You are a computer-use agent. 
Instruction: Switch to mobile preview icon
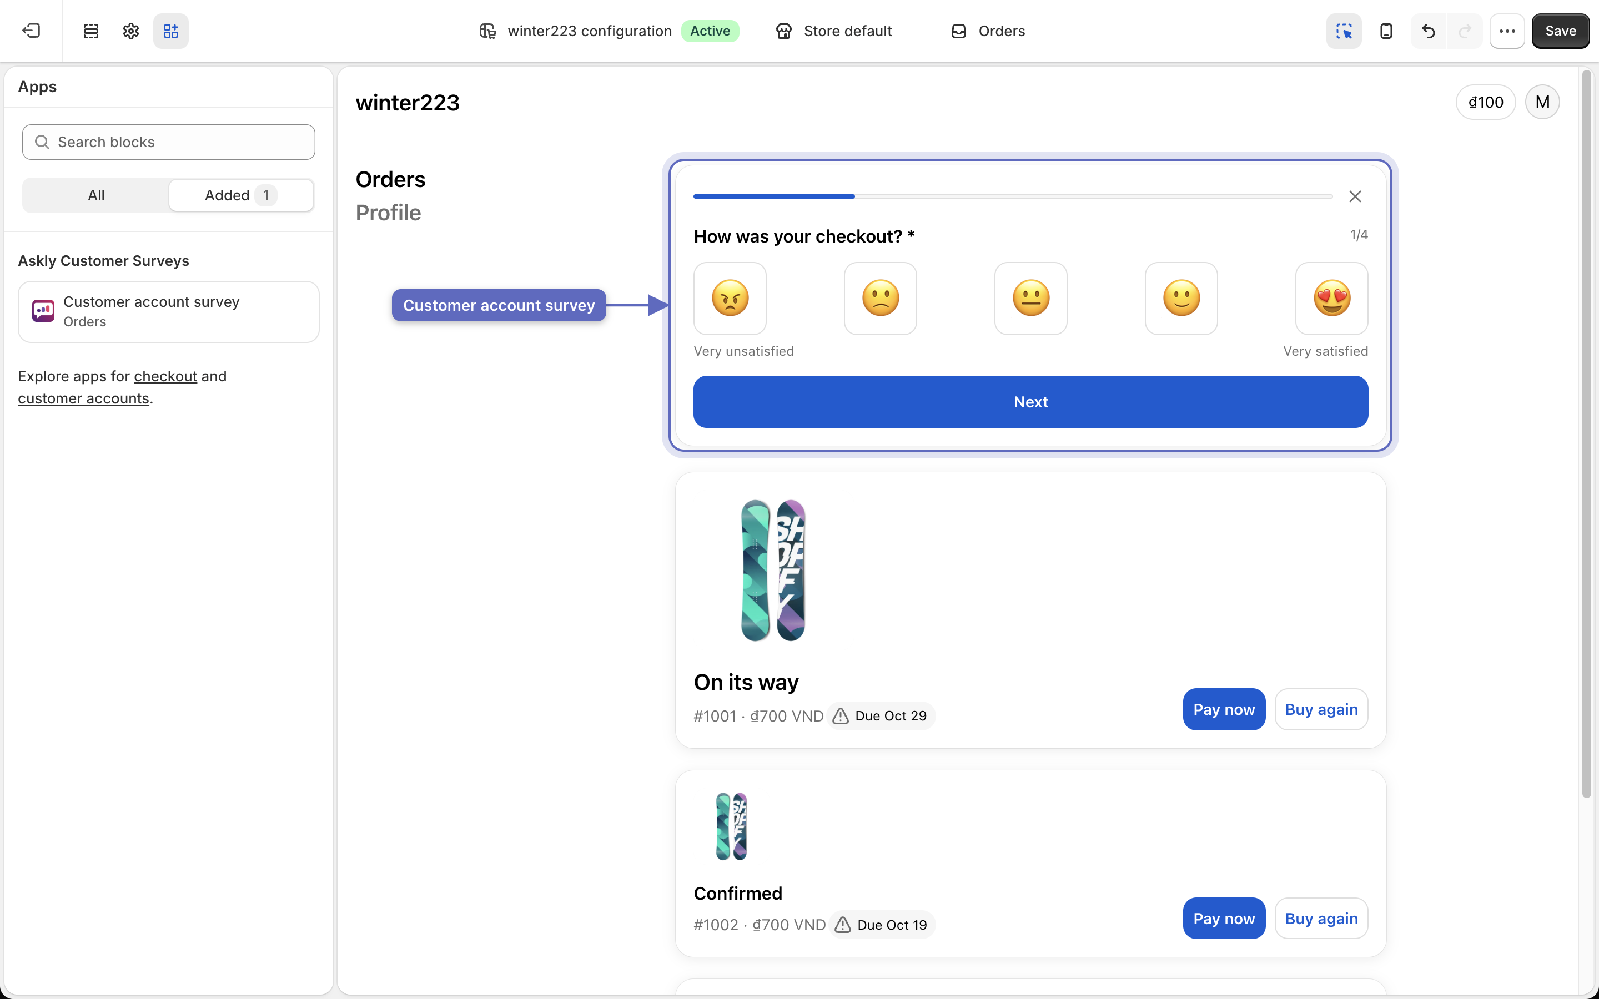point(1386,31)
